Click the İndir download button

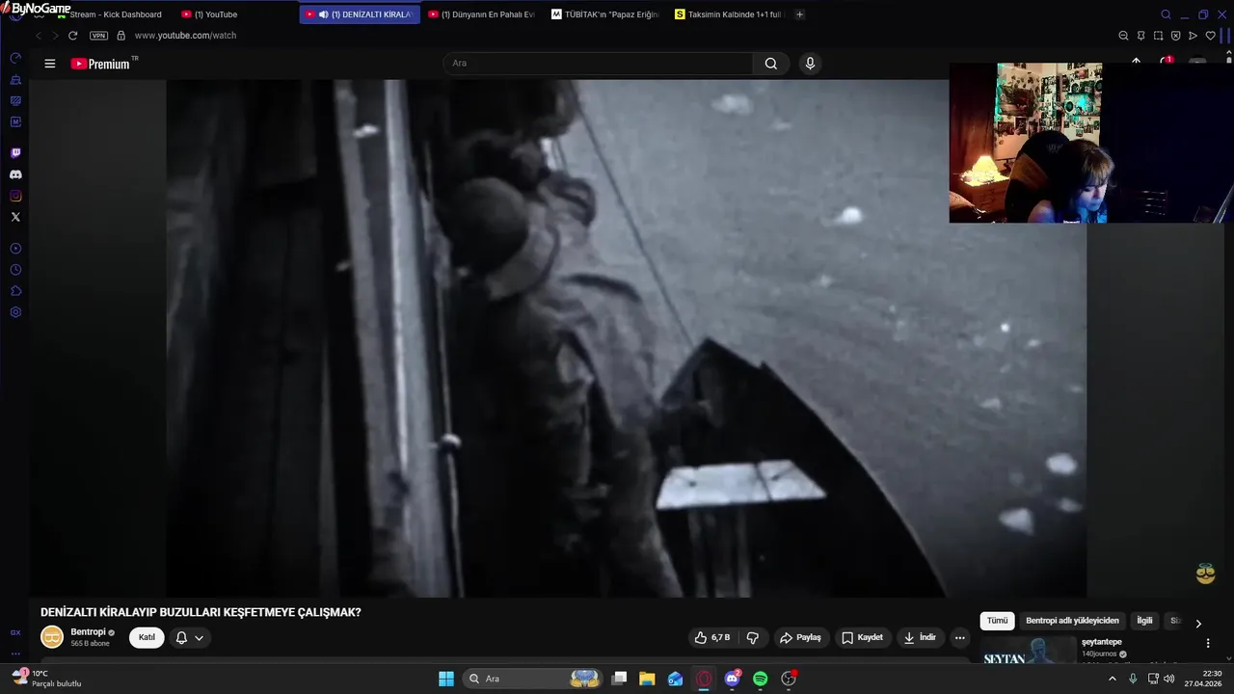(x=919, y=637)
